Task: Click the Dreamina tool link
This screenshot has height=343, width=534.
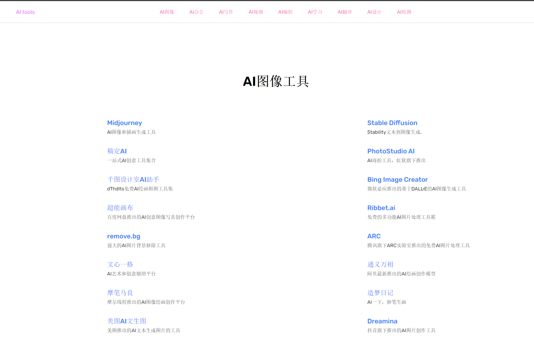Action: pos(382,321)
